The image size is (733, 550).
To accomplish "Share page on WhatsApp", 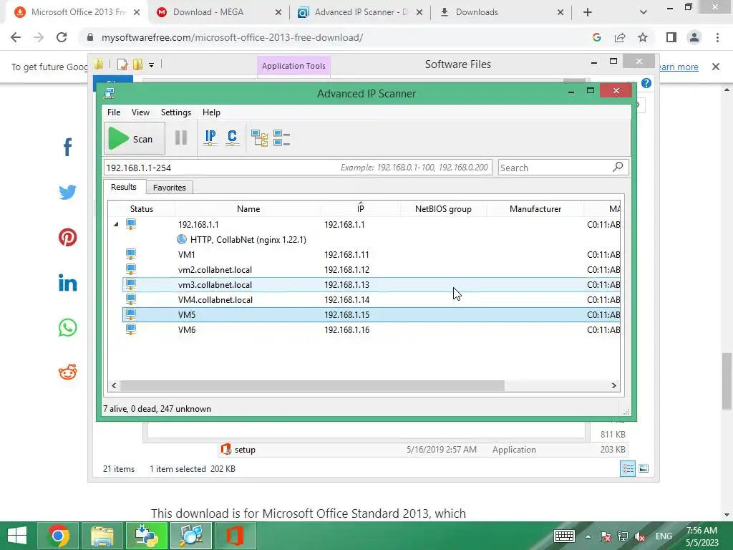I will [x=68, y=327].
